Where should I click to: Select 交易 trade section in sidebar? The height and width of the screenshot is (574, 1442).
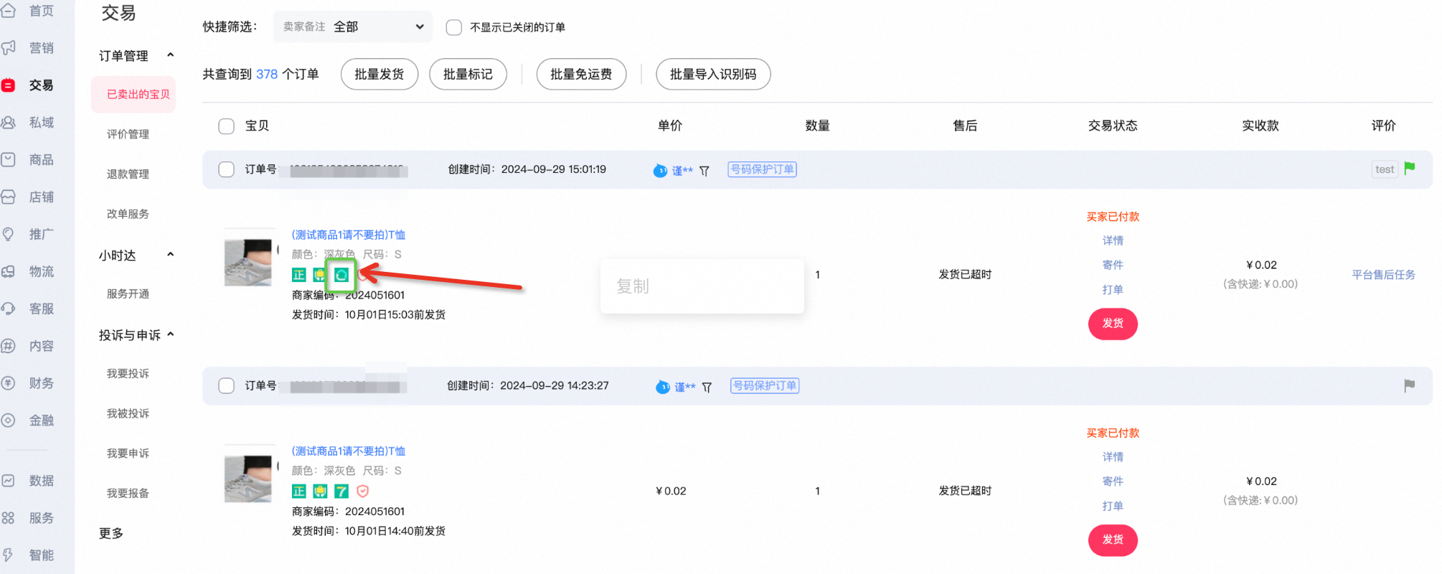tap(29, 85)
